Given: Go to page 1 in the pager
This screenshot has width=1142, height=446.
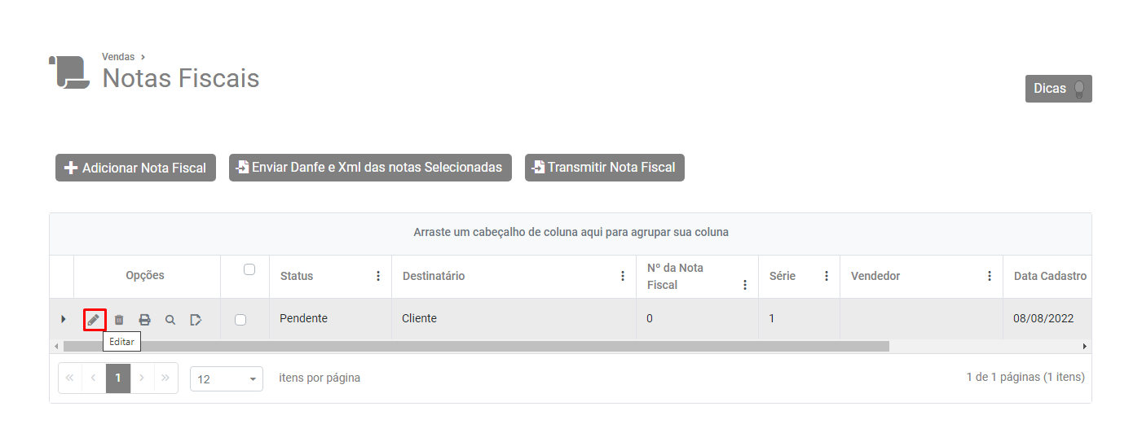Looking at the screenshot, I should pos(118,378).
